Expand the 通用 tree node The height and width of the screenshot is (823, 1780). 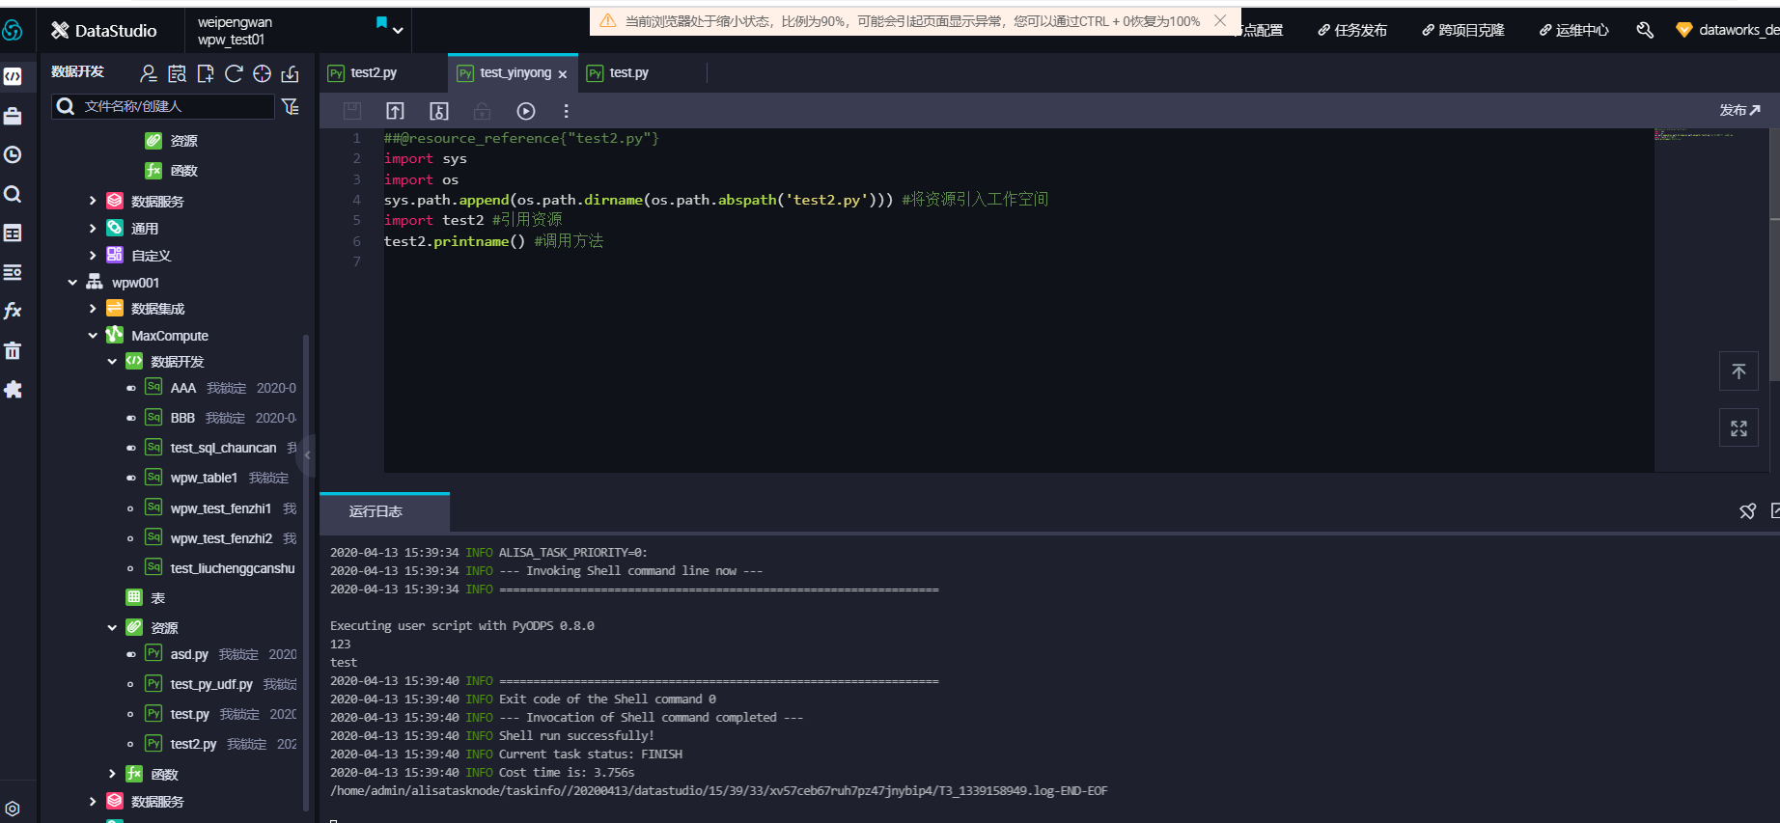click(93, 229)
